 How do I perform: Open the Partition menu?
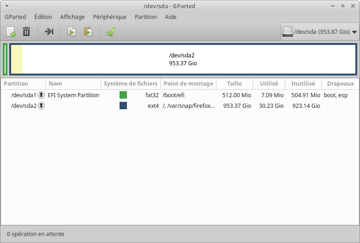145,17
